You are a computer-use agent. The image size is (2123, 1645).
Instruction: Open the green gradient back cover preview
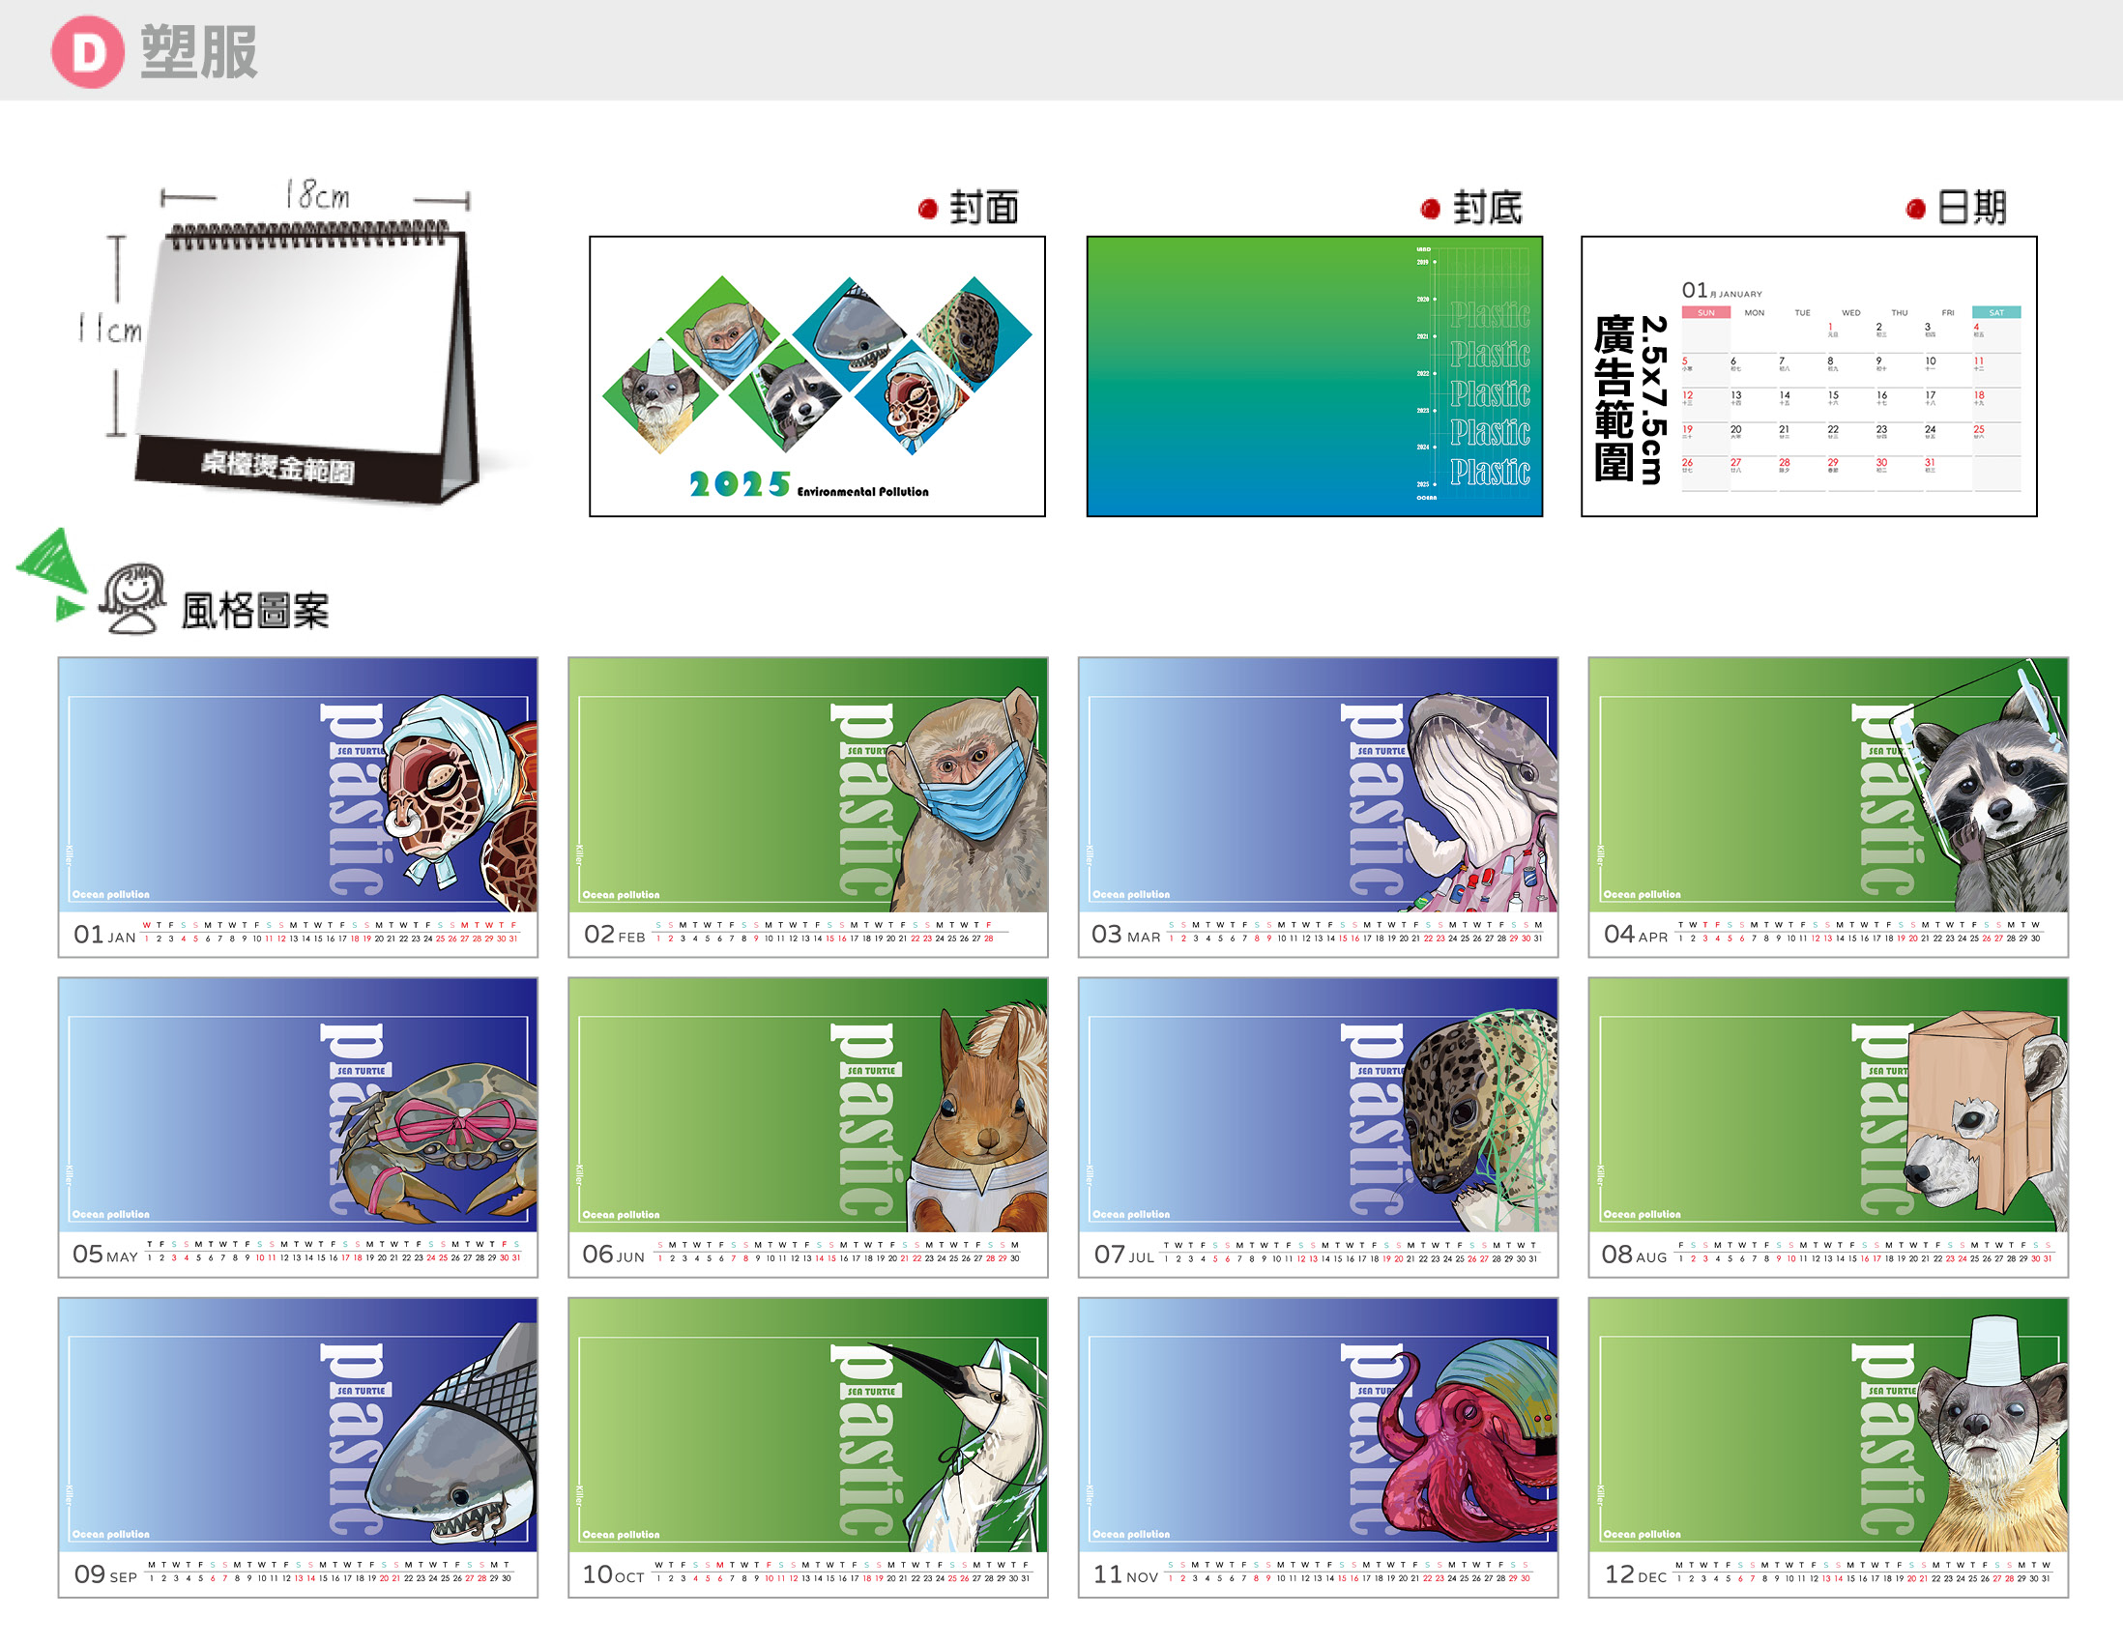coord(1313,376)
